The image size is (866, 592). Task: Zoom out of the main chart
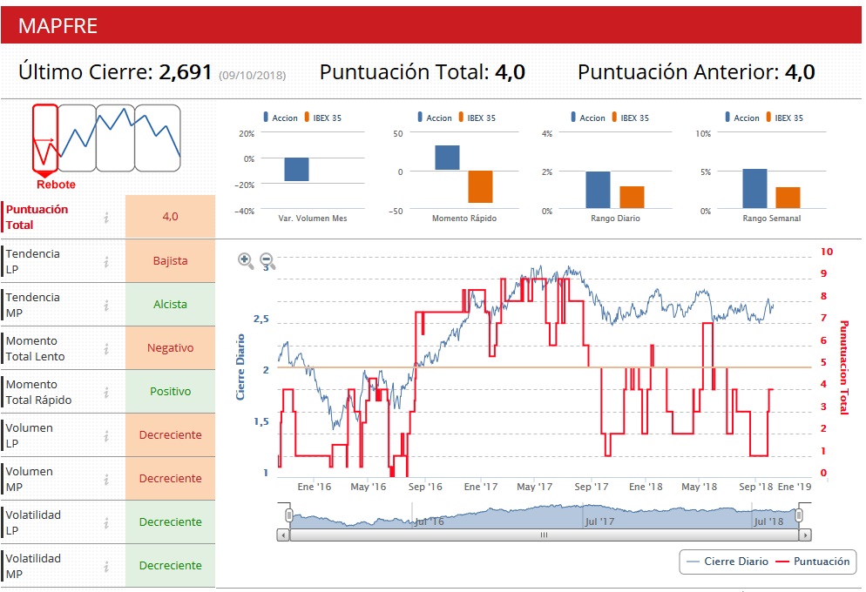pyautogui.click(x=267, y=260)
